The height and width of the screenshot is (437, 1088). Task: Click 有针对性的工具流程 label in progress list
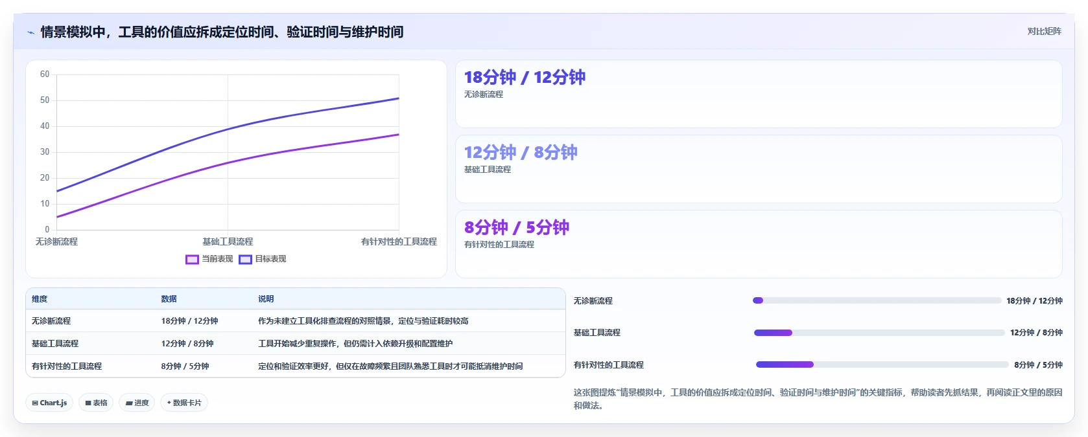(608, 365)
